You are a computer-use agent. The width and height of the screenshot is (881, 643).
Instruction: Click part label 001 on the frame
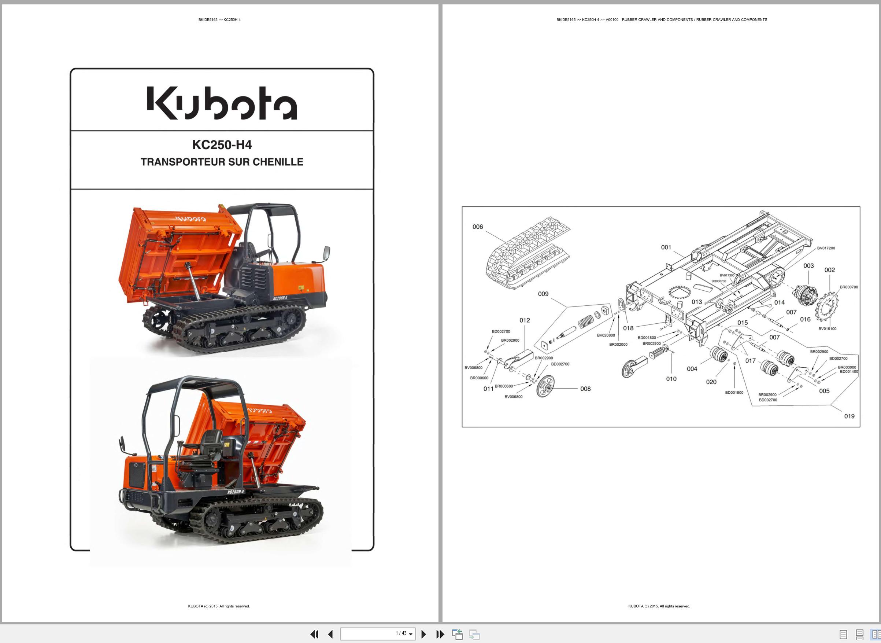tap(666, 247)
